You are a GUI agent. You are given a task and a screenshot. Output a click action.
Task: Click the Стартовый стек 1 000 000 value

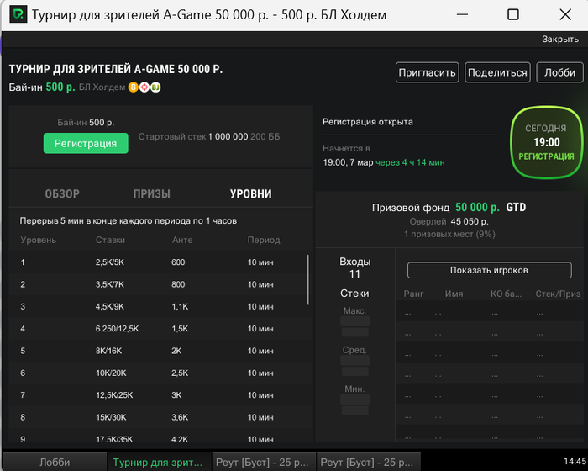point(228,137)
